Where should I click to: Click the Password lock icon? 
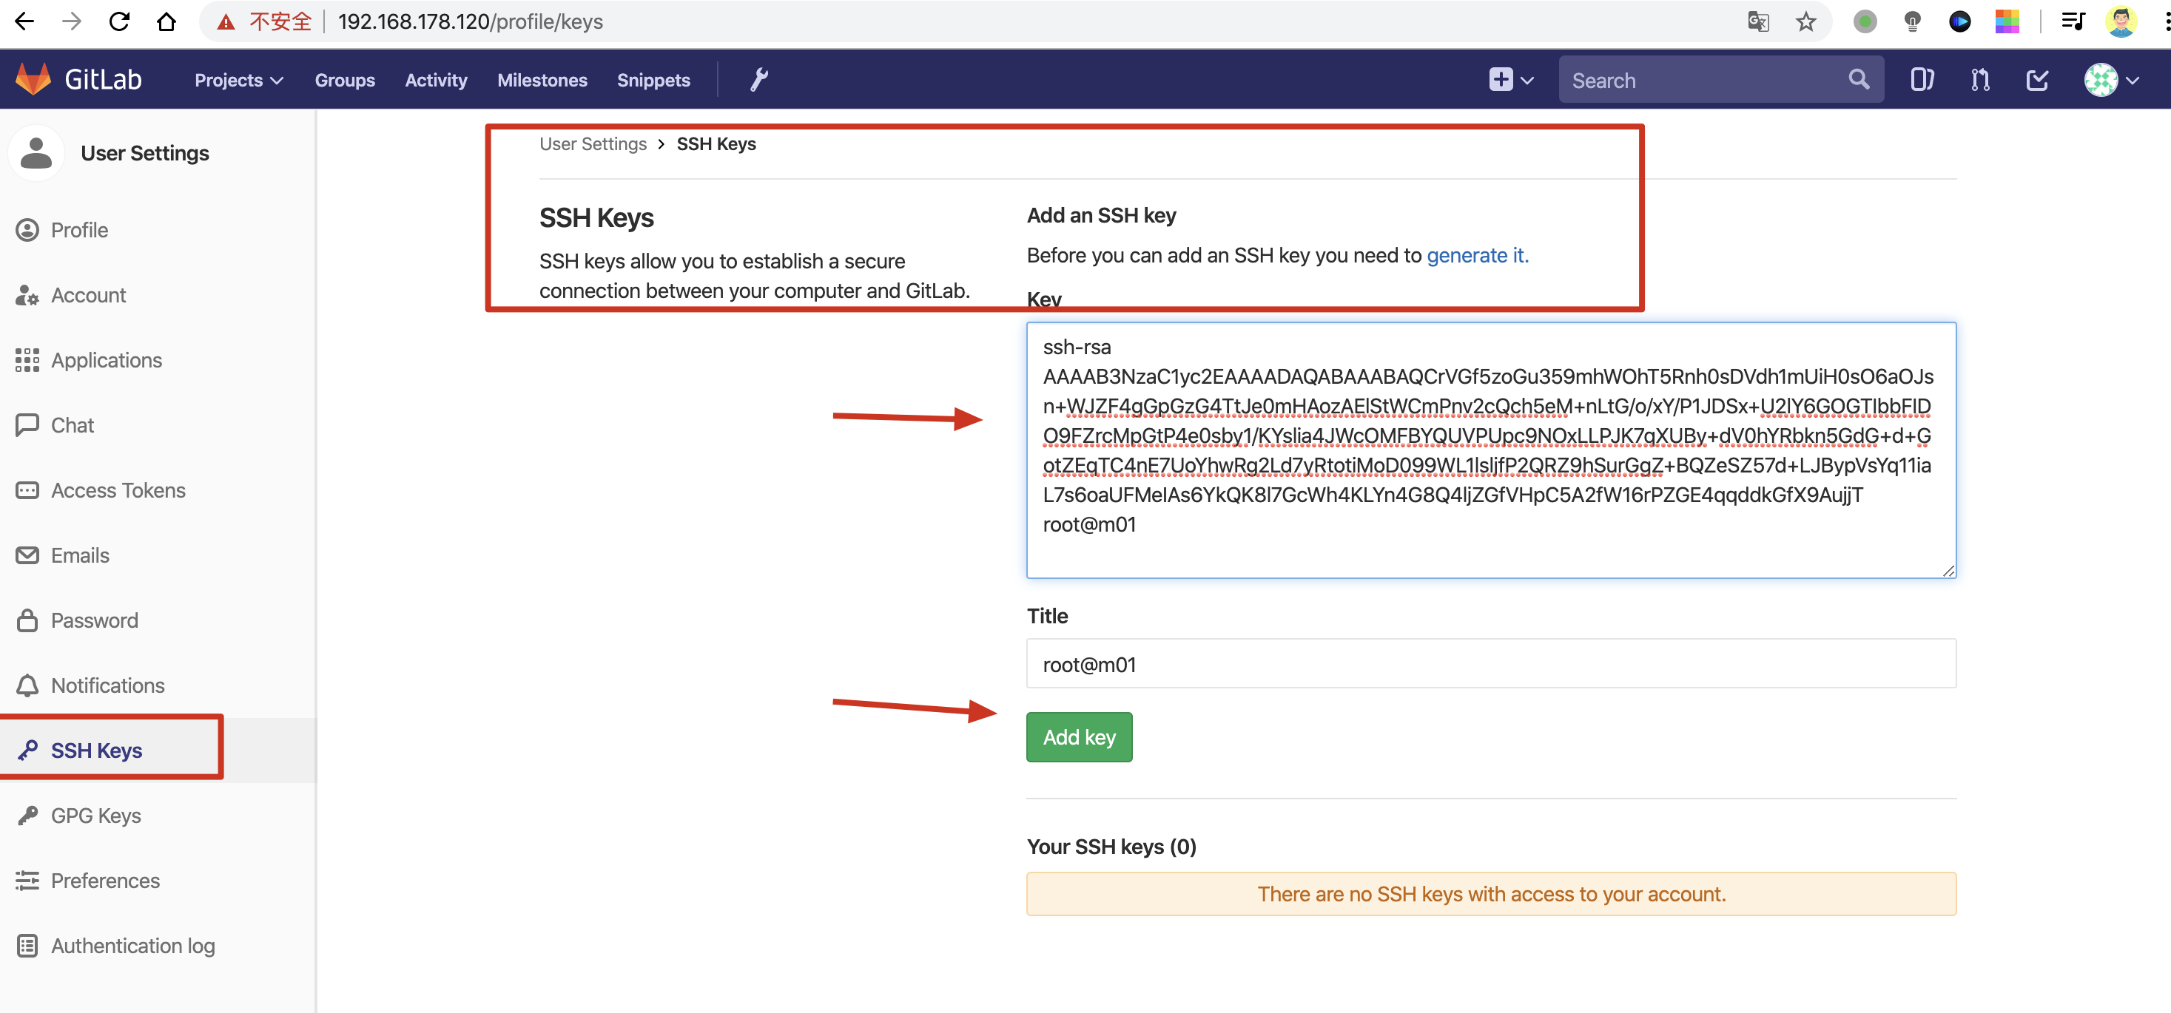27,620
